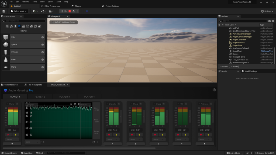Click the Edit SoundTest link
The image size is (276, 155).
click(267, 51)
